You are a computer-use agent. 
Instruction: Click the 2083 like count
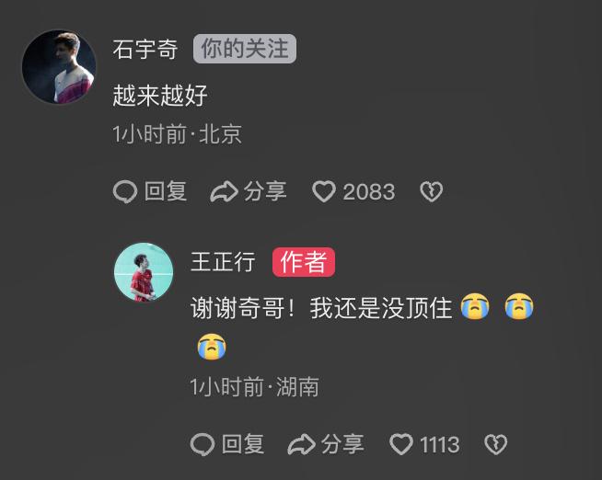pyautogui.click(x=368, y=192)
